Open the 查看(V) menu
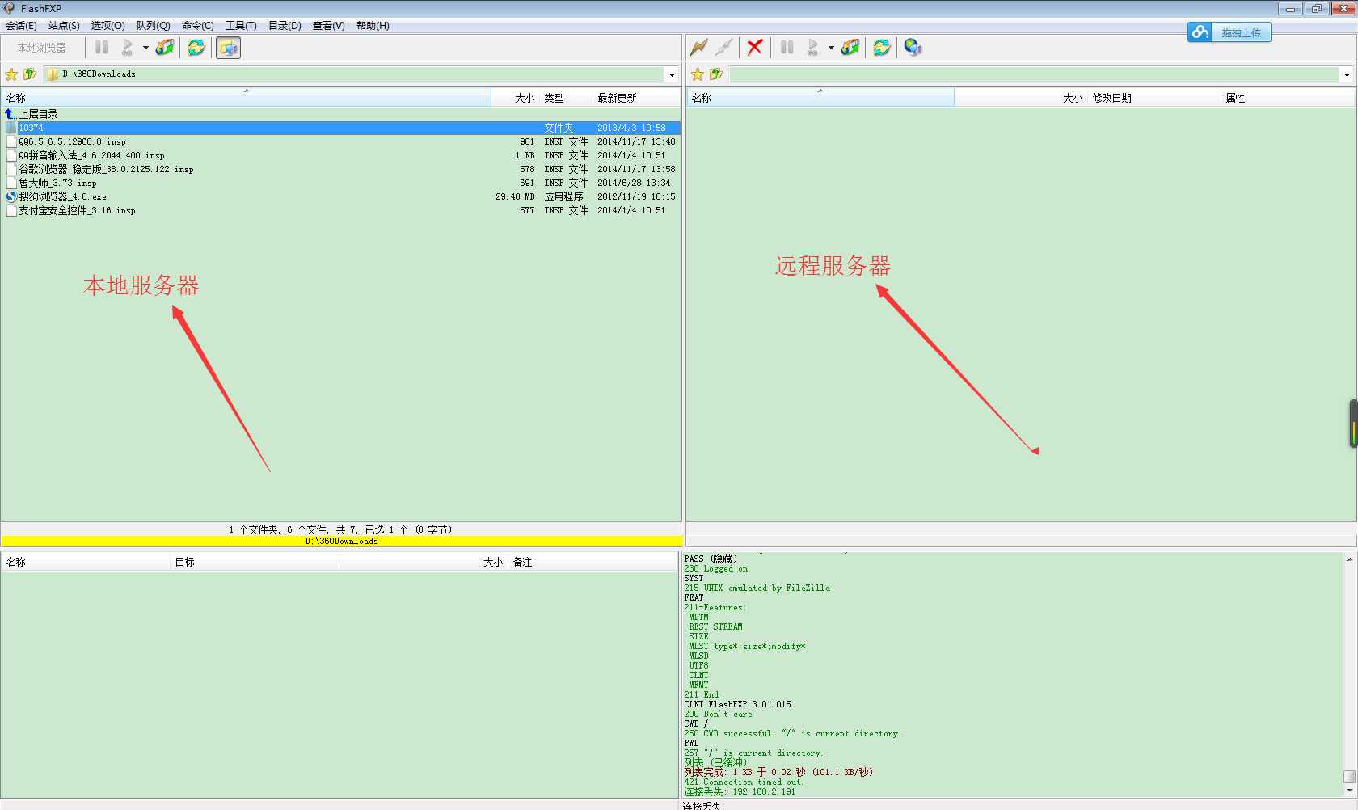Viewport: 1358px width, 810px height. tap(328, 26)
